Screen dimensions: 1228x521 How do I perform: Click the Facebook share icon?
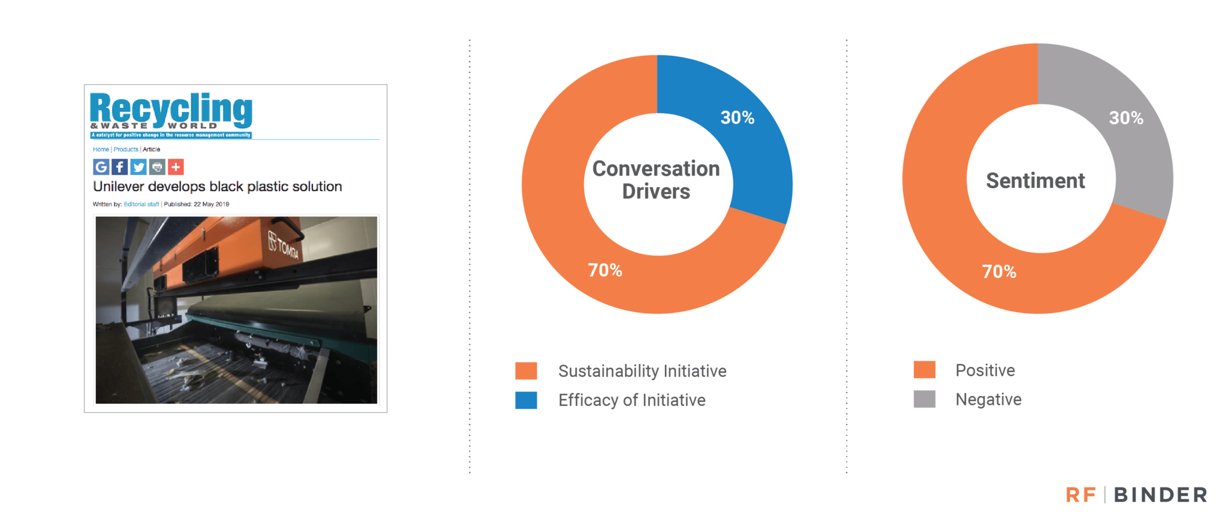tap(120, 167)
